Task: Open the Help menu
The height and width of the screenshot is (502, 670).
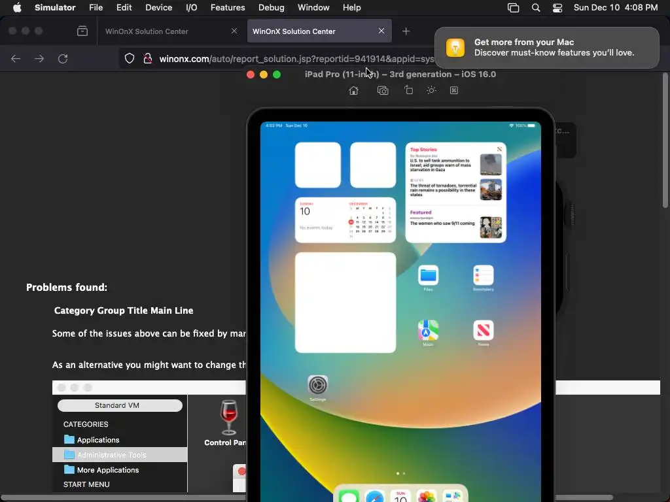Action: (351, 8)
